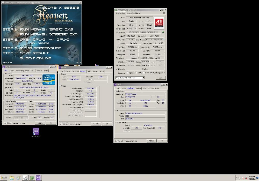Click the Bus Interface question mark icon

(164, 40)
